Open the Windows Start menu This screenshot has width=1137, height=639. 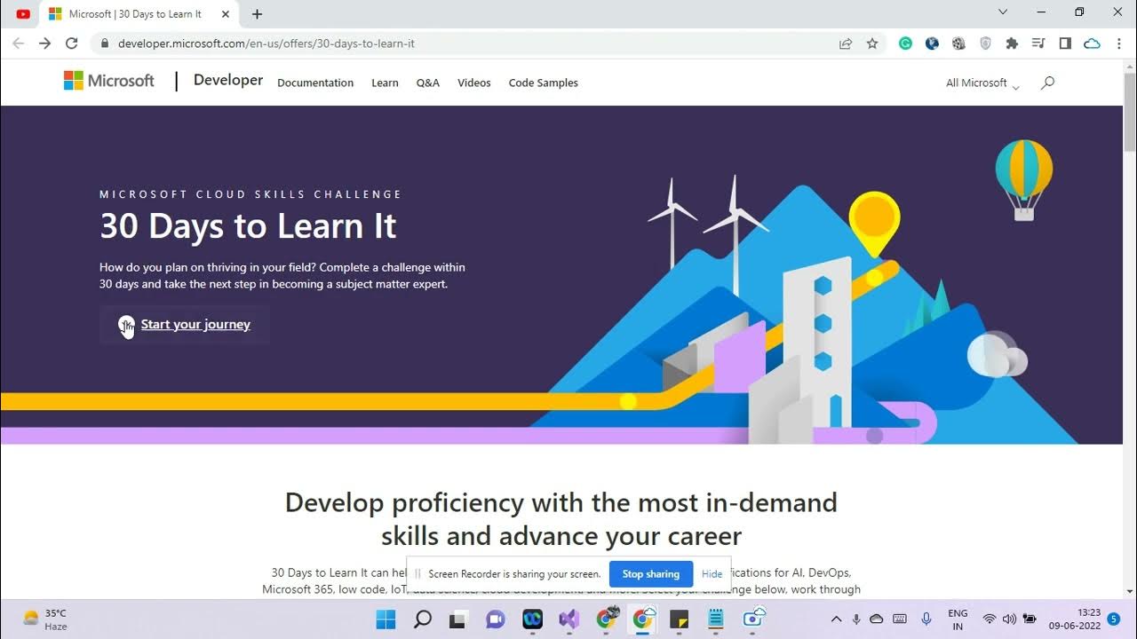tap(386, 619)
